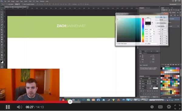The width and height of the screenshot is (182, 111).
Task: Select the Pen tool
Action: point(2,45)
